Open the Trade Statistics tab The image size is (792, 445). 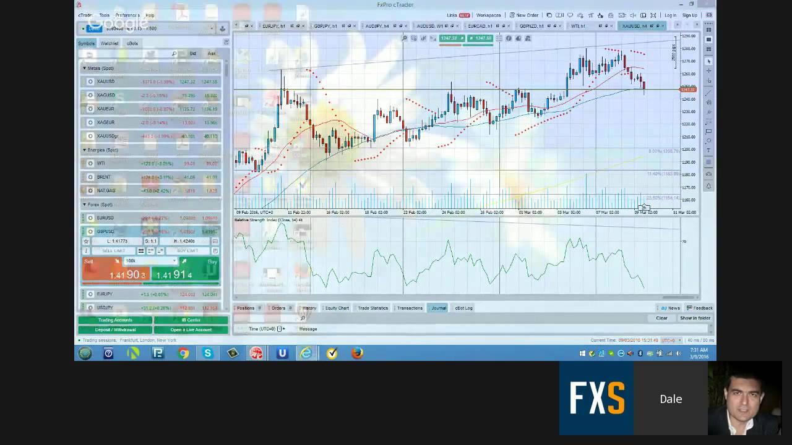click(372, 308)
